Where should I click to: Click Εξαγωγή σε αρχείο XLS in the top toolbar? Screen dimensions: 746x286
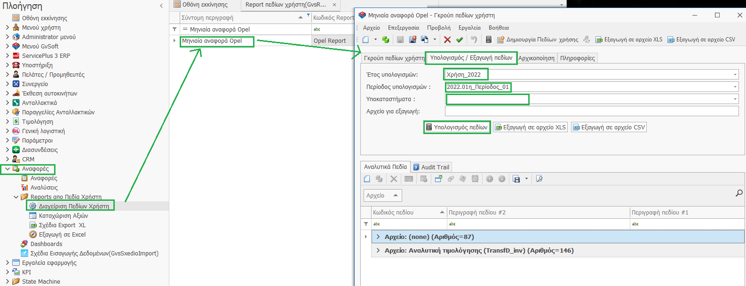click(629, 40)
